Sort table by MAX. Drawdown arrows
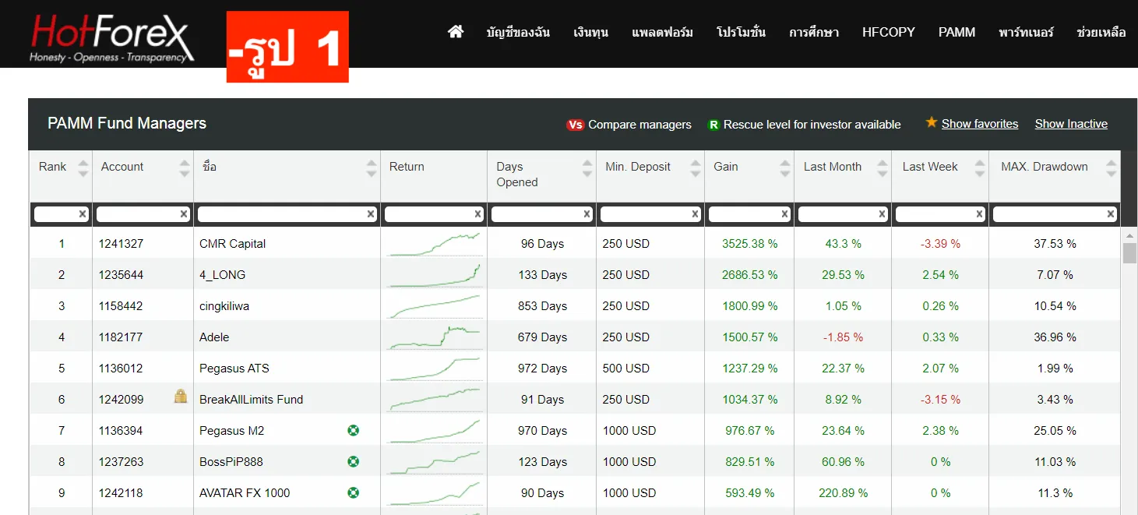 pyautogui.click(x=1112, y=168)
